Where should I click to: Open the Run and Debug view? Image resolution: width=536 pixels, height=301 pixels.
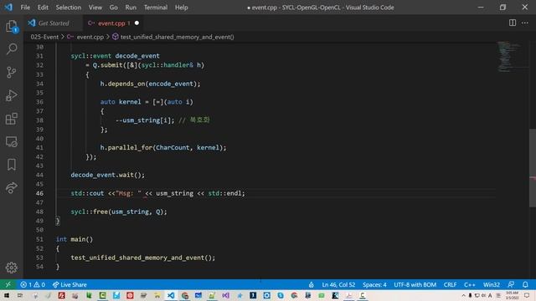point(11,95)
